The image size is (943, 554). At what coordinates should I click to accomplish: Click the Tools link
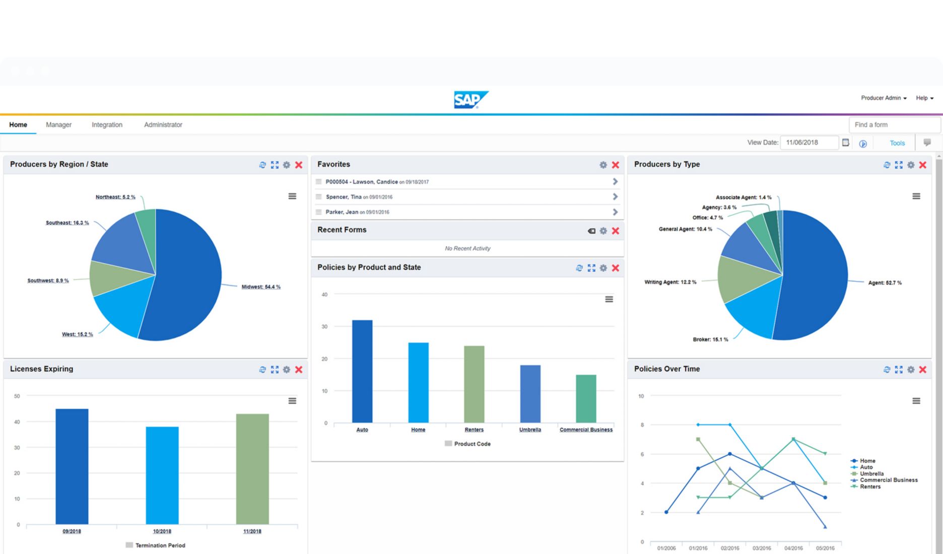(x=896, y=143)
